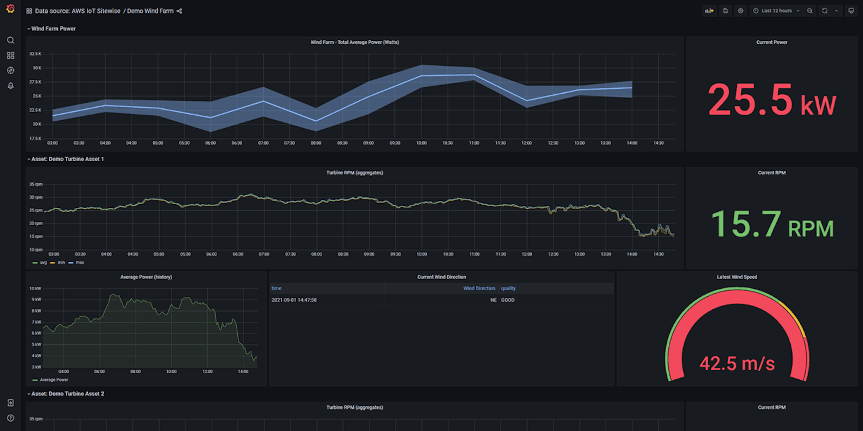Share the Demo Wind Farm dashboard

[180, 11]
